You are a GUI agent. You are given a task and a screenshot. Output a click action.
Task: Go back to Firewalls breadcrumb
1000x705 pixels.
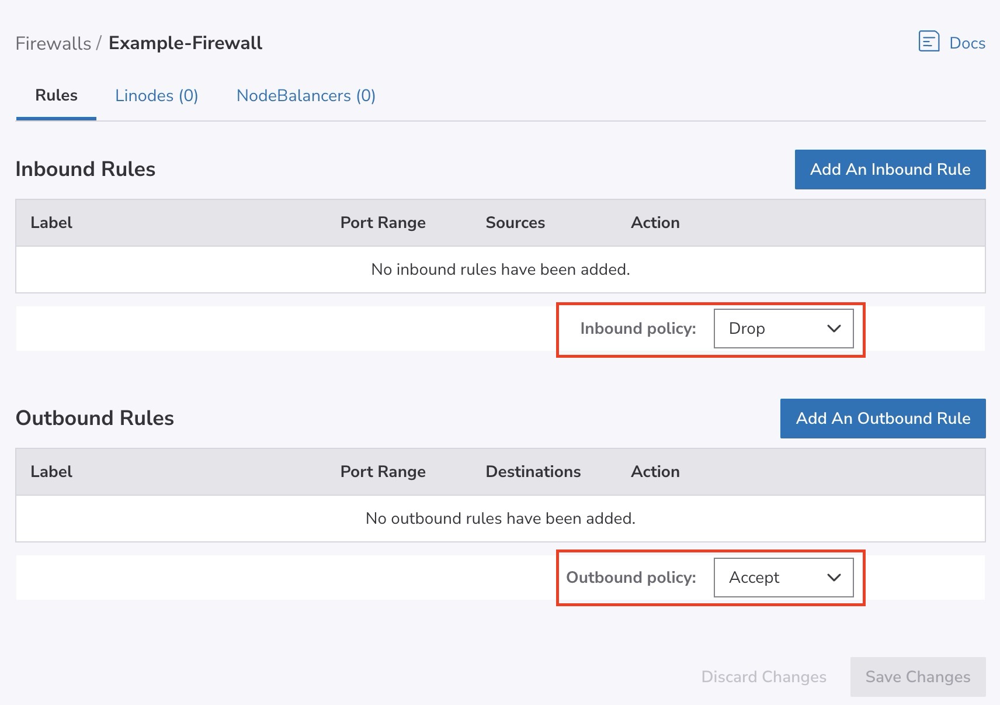click(x=53, y=43)
